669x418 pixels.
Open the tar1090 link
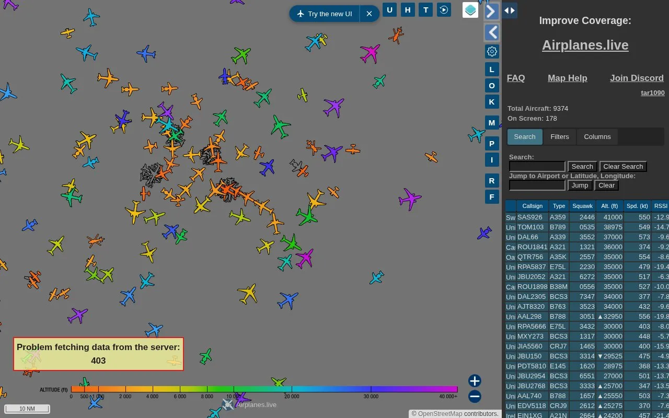click(653, 93)
